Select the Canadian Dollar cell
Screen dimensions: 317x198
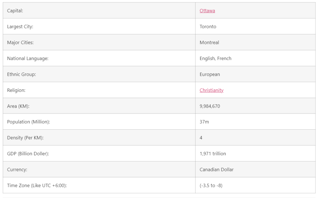pos(216,170)
